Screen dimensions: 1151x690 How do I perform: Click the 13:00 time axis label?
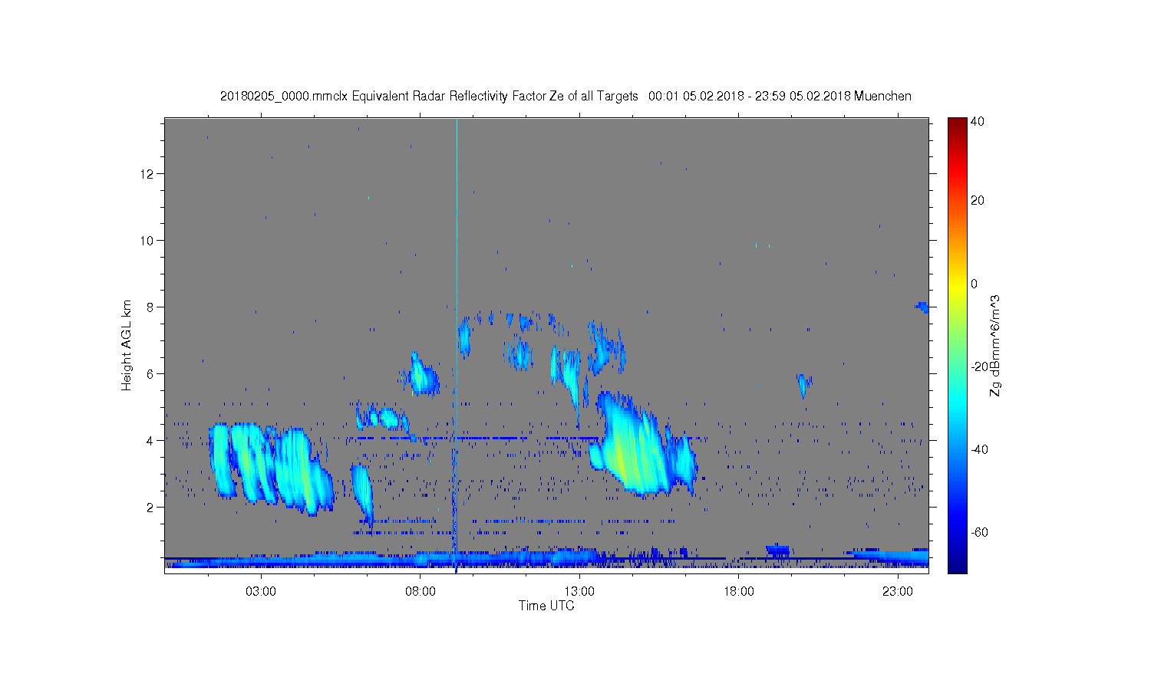click(579, 592)
